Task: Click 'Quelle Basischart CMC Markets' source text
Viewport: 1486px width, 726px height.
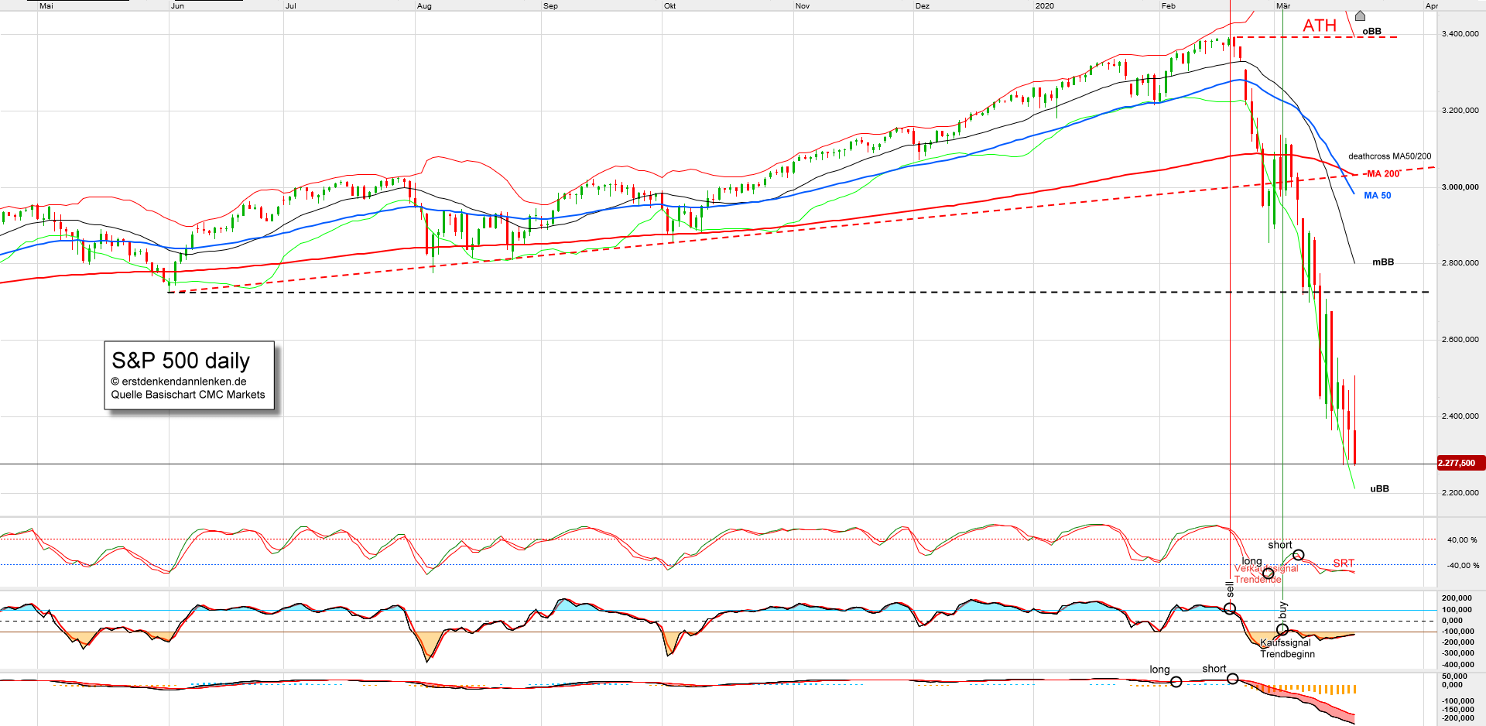Action: (188, 395)
